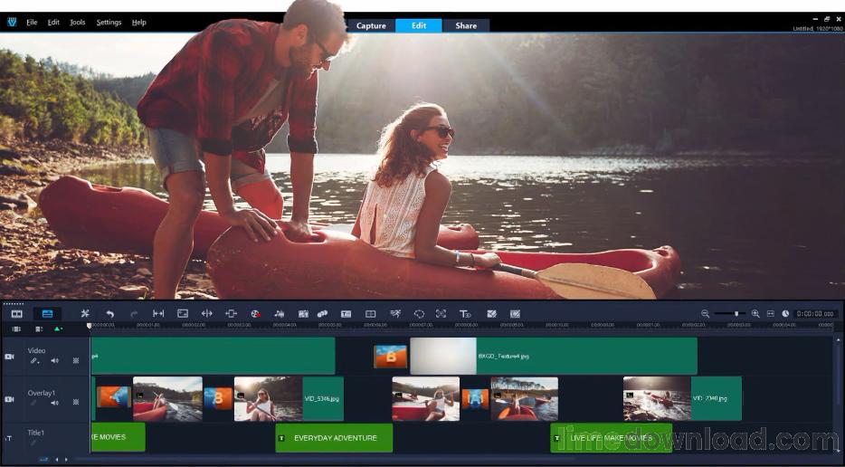Open the 3D Title editor
The image size is (845, 467).
coord(465,313)
